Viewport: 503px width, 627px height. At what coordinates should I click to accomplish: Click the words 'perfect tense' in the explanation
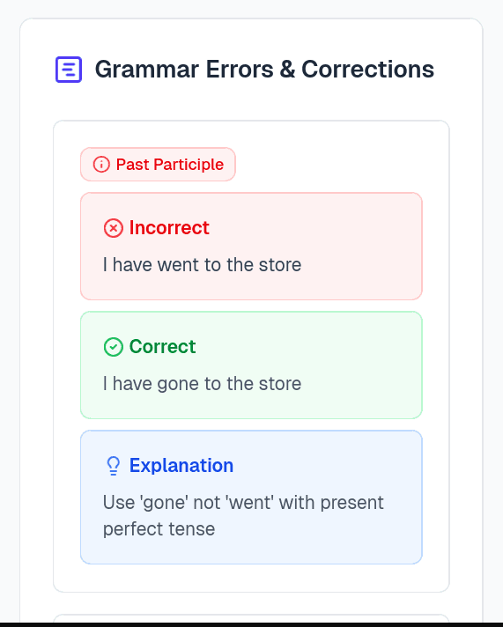(x=159, y=529)
